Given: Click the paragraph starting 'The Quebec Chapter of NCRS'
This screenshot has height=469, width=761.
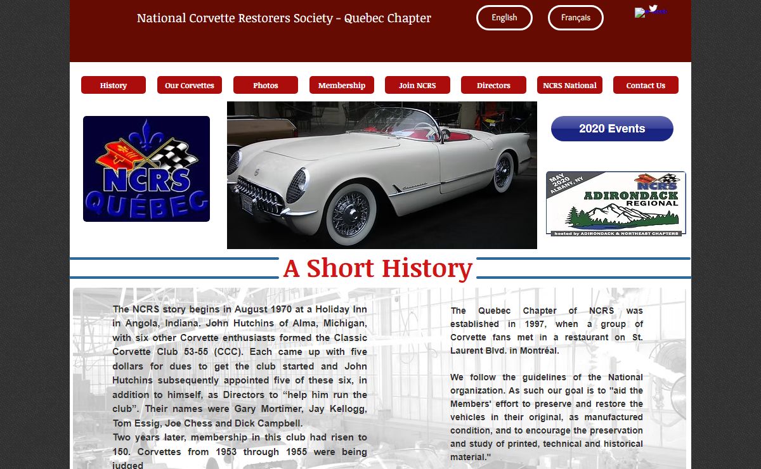Looking at the screenshot, I should click(x=547, y=330).
